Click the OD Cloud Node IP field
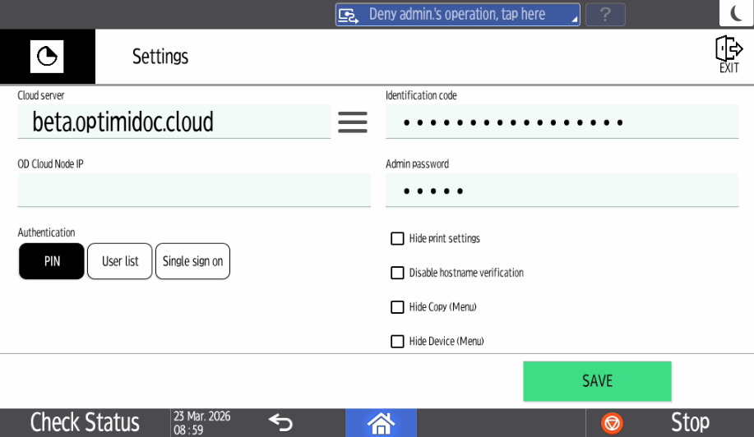Screen dimensions: 754x437 click(194, 190)
